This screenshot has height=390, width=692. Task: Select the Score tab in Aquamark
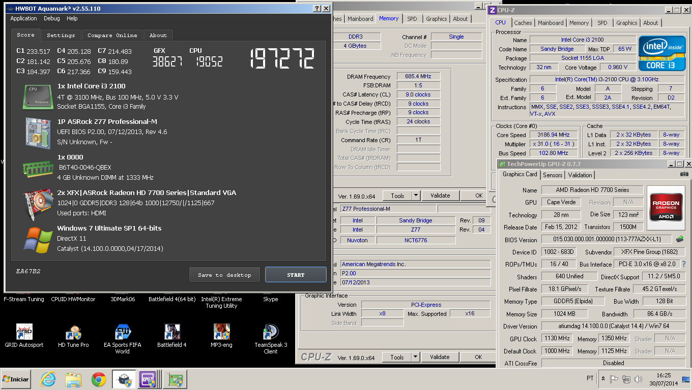(25, 35)
